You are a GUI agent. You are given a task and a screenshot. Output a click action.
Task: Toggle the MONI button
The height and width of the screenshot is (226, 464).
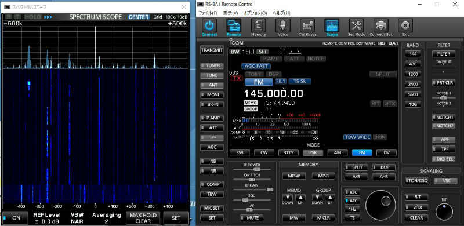[x=212, y=95]
